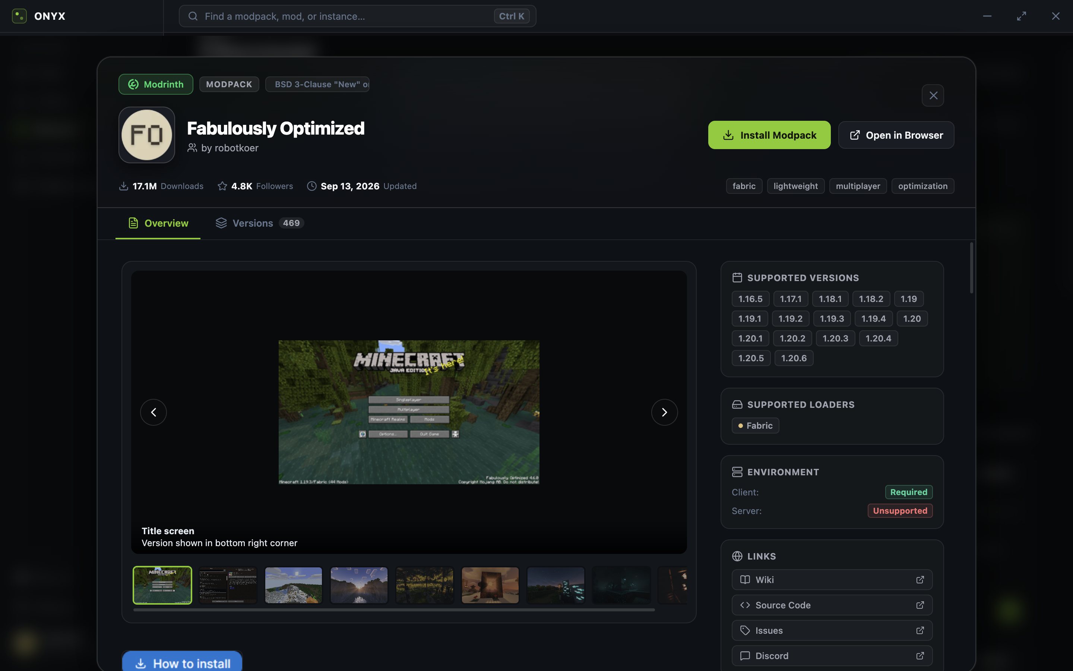The width and height of the screenshot is (1073, 671).
Task: Click the 1.19.2 version chip
Action: [790, 319]
